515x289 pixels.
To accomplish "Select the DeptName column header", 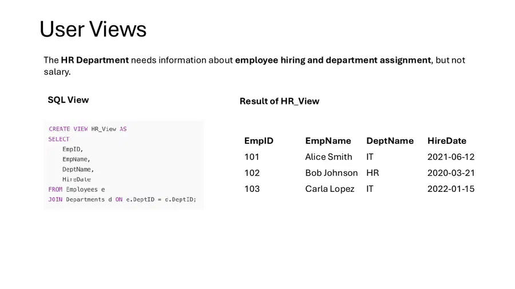I will (390, 141).
